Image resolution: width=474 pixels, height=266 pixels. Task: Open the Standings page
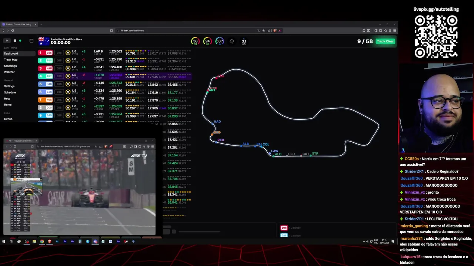click(x=10, y=66)
